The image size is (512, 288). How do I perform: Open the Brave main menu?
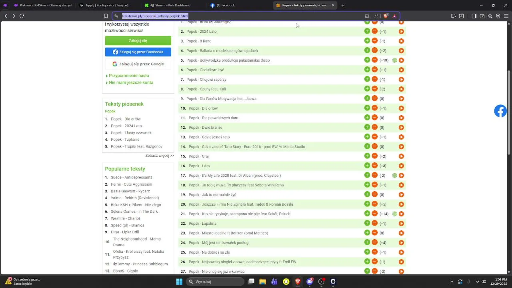(x=506, y=16)
